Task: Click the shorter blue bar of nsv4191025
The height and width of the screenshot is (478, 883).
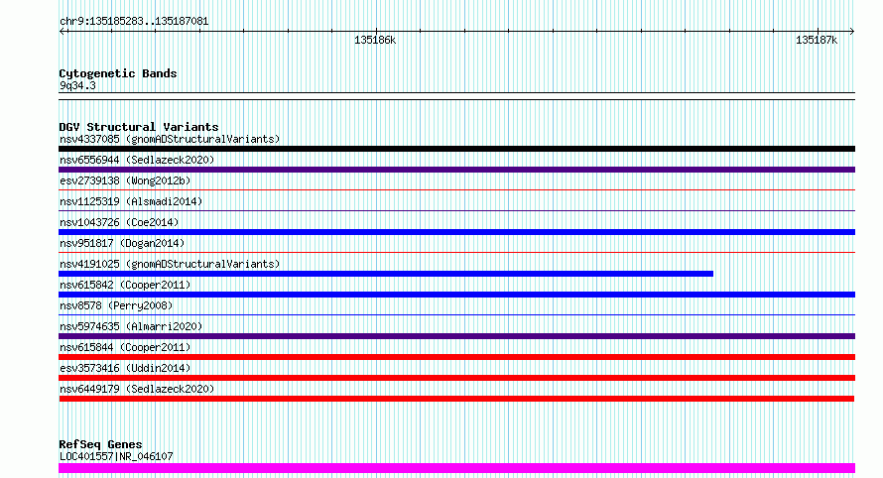Action: (x=386, y=274)
